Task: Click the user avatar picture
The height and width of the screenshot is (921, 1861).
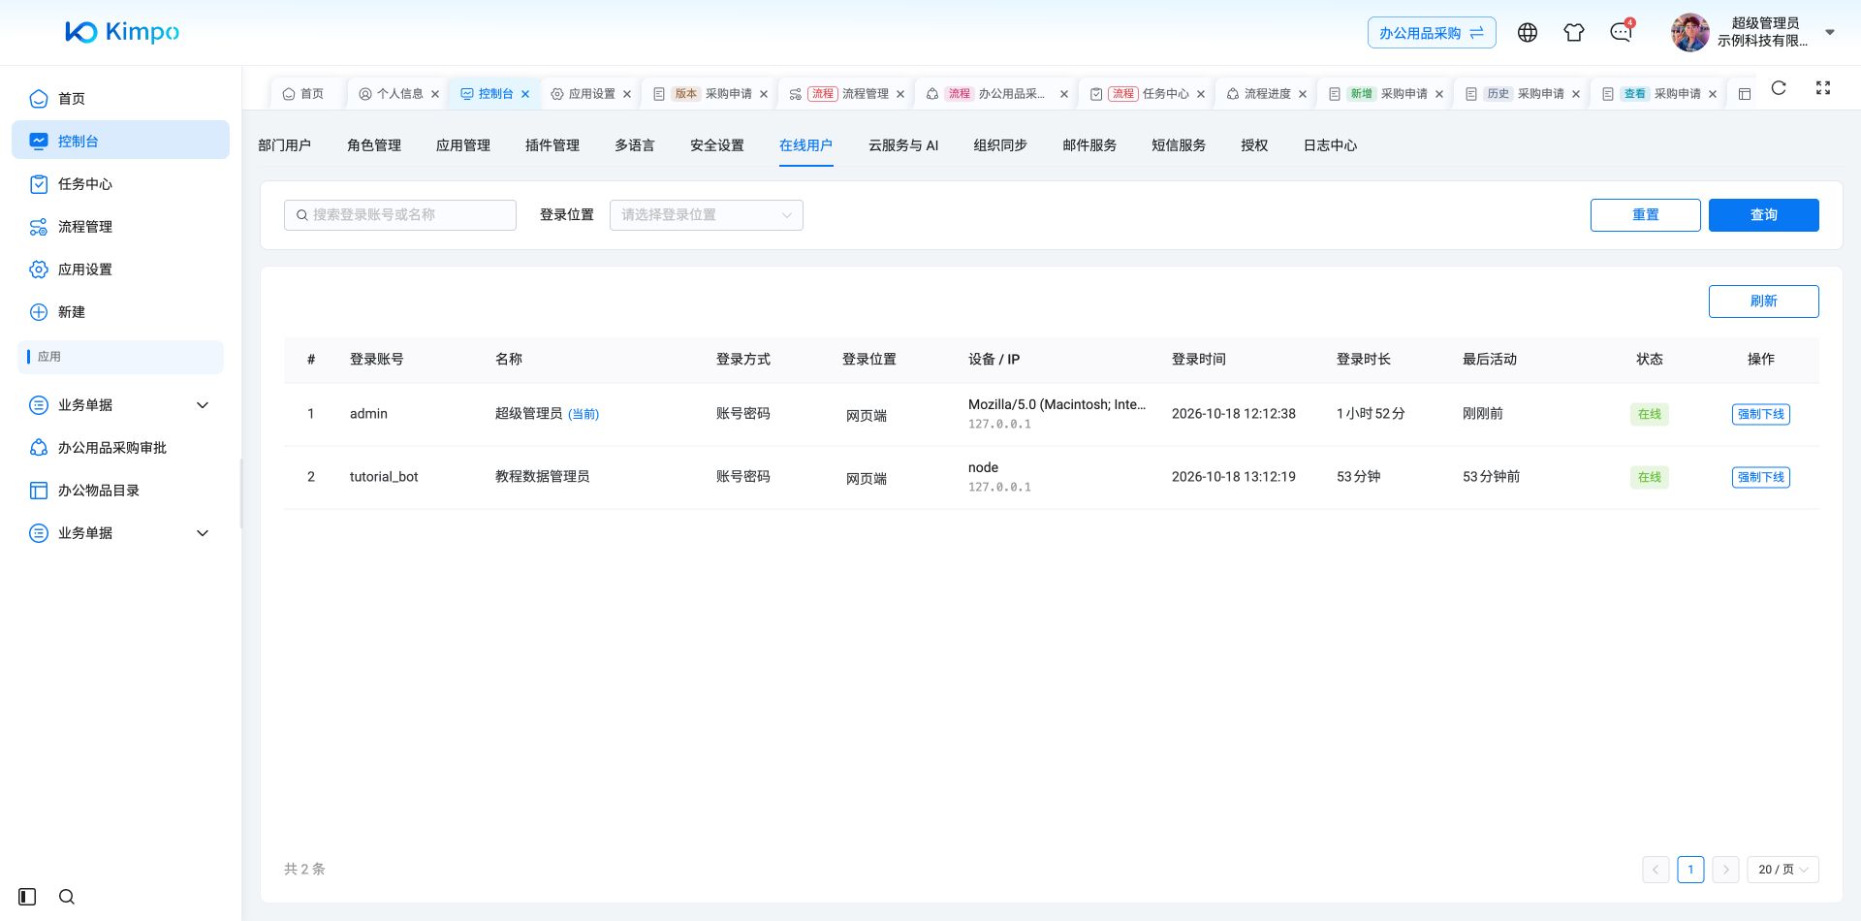Action: (1690, 33)
